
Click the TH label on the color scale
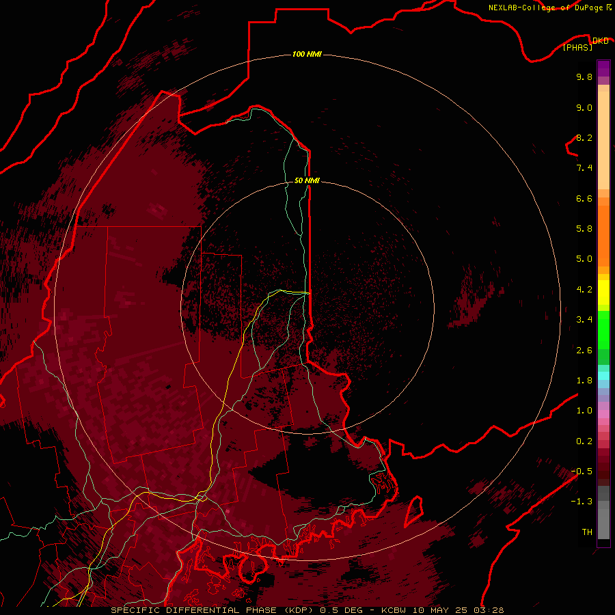pos(587,532)
